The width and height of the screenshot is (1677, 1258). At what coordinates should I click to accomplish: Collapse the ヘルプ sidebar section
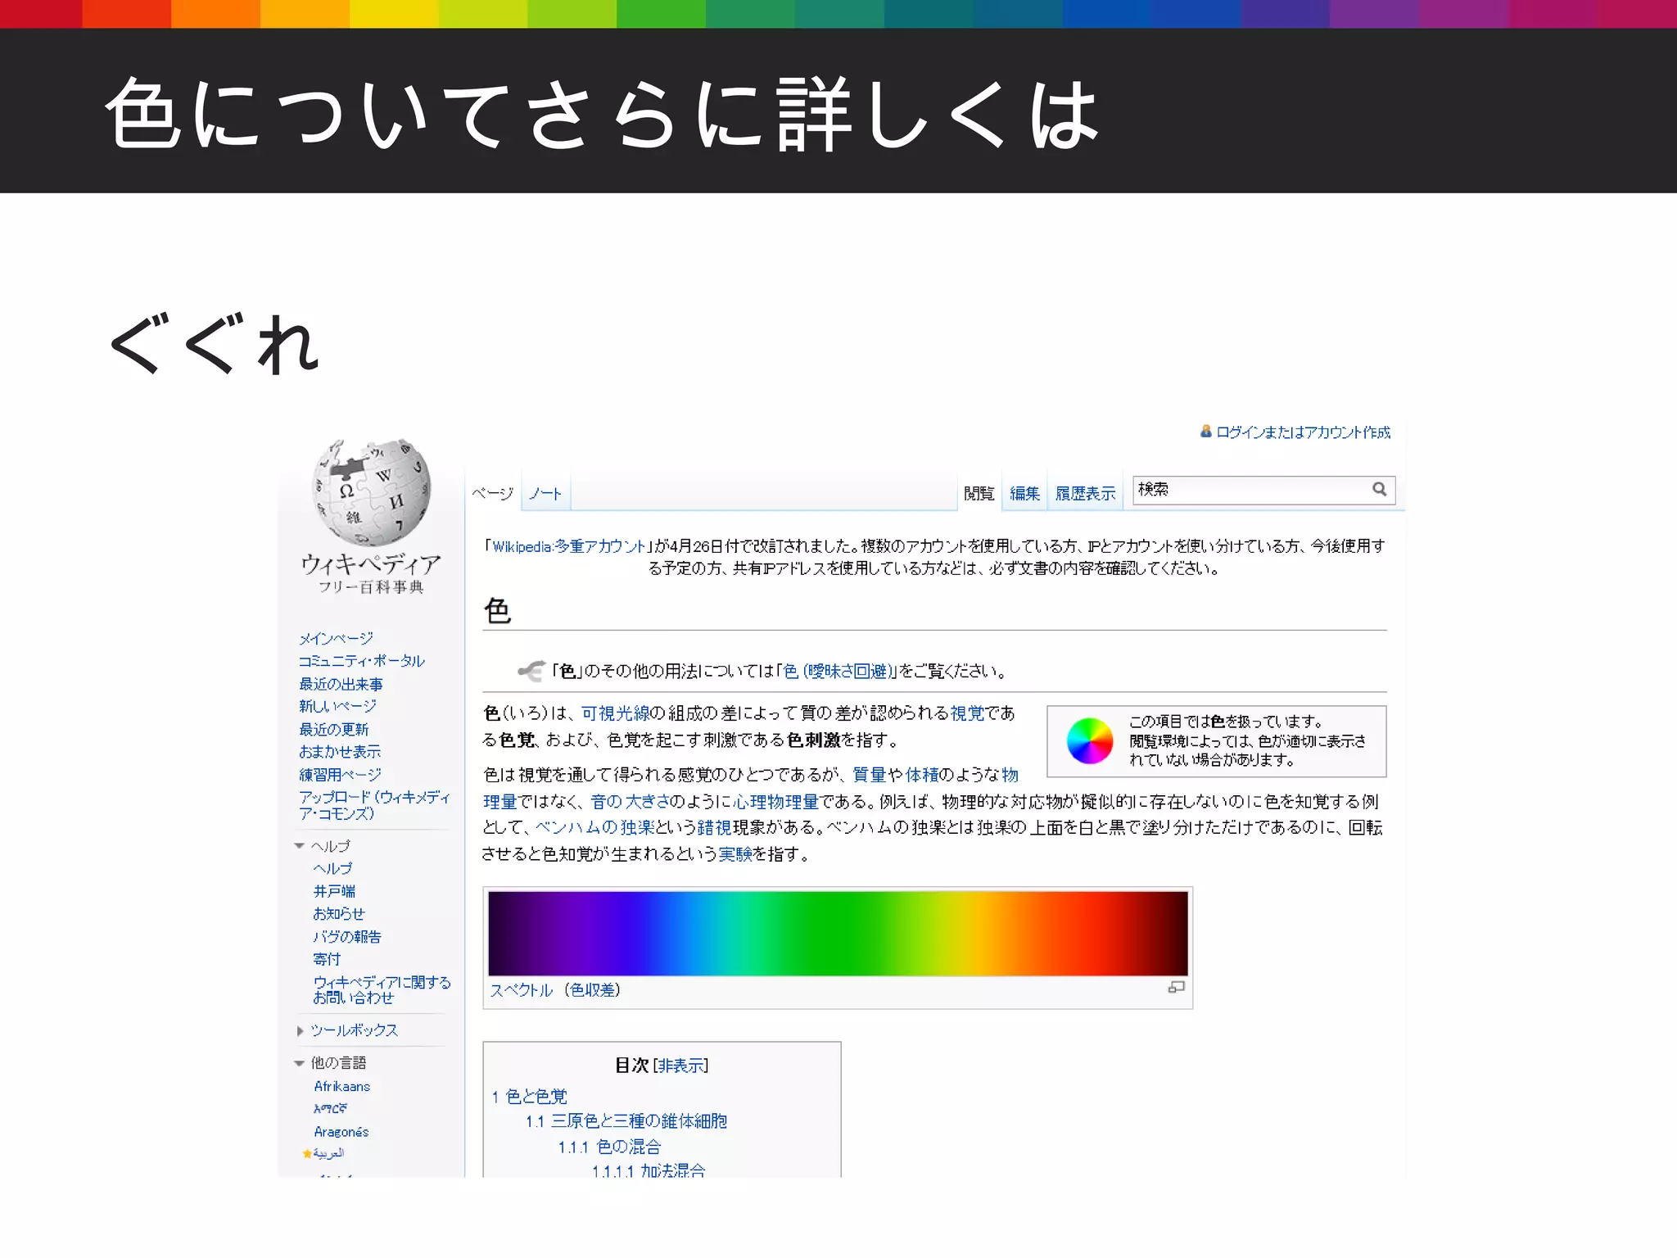[300, 845]
